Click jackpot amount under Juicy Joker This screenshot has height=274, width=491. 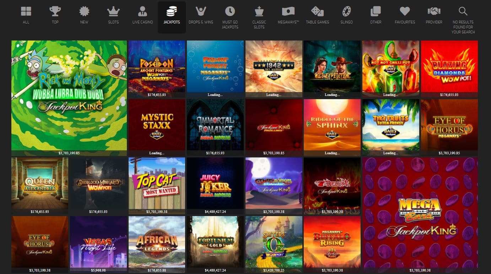click(215, 212)
